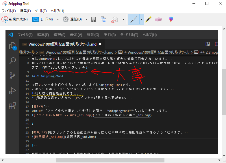Click breadcrumb heading # Windows10の便利な画面切り取りツール
The image size is (226, 163).
[x=157, y=53]
